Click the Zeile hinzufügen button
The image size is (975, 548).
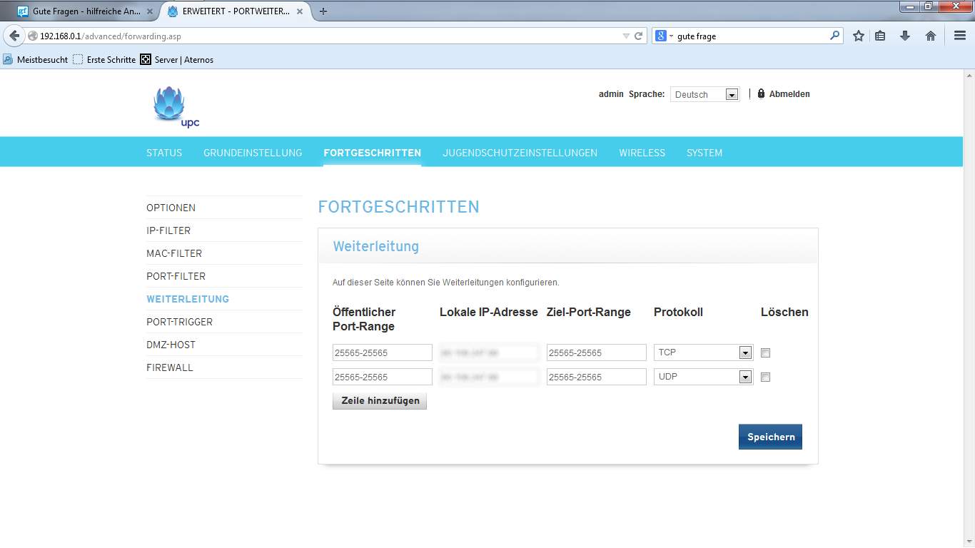380,401
